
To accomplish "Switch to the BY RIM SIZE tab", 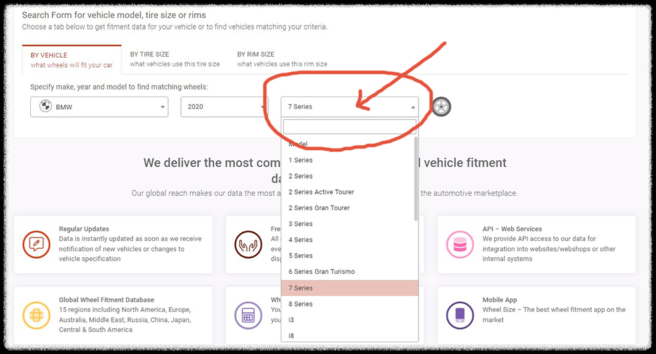I will (x=282, y=59).
